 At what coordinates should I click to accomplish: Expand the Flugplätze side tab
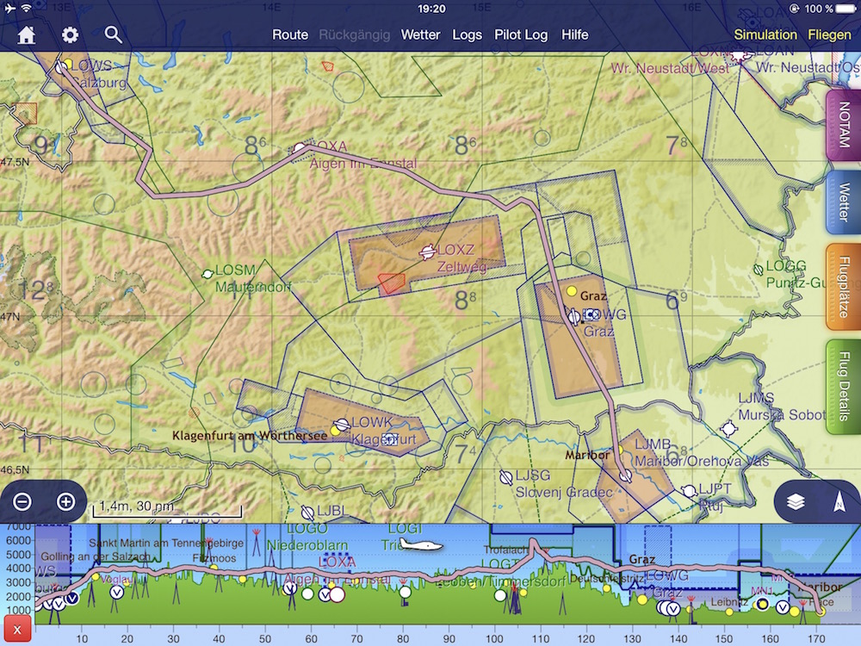[844, 287]
